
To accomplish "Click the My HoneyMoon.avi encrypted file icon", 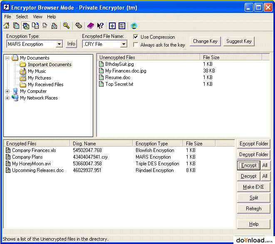I will pyautogui.click(x=8, y=164).
